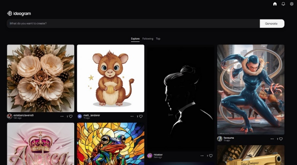Click the ideogram logo
This screenshot has height=165, width=297.
point(19,13)
